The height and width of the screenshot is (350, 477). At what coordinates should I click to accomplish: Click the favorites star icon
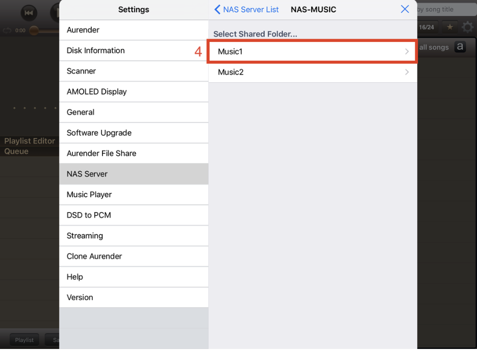tap(449, 27)
